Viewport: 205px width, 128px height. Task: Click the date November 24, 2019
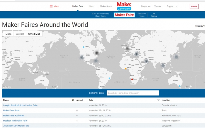coord(98,121)
